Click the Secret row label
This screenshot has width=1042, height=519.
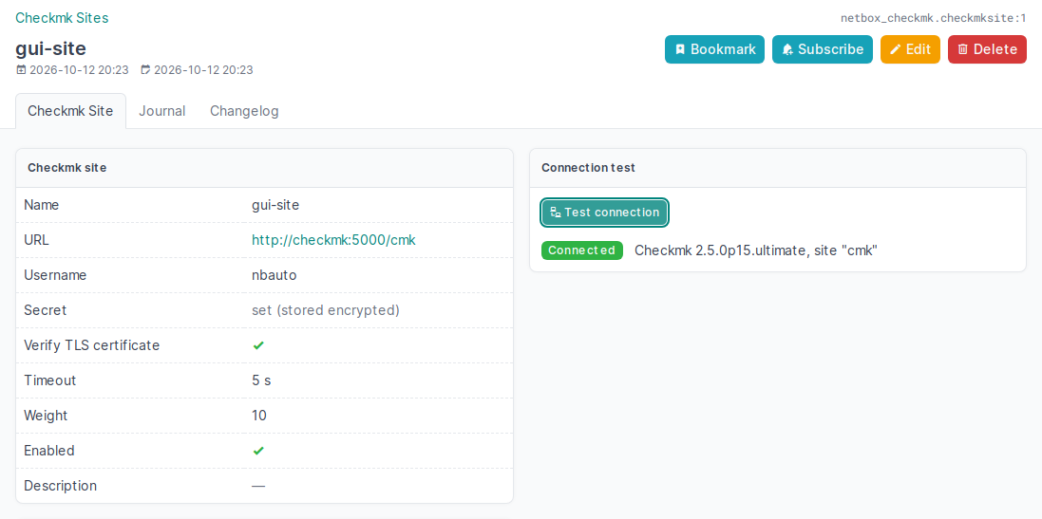46,310
